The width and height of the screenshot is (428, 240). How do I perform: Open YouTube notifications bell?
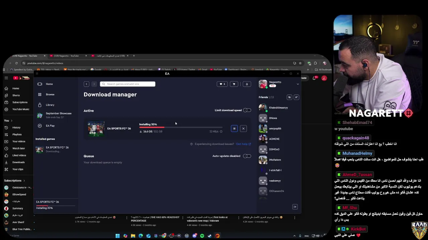314,78
